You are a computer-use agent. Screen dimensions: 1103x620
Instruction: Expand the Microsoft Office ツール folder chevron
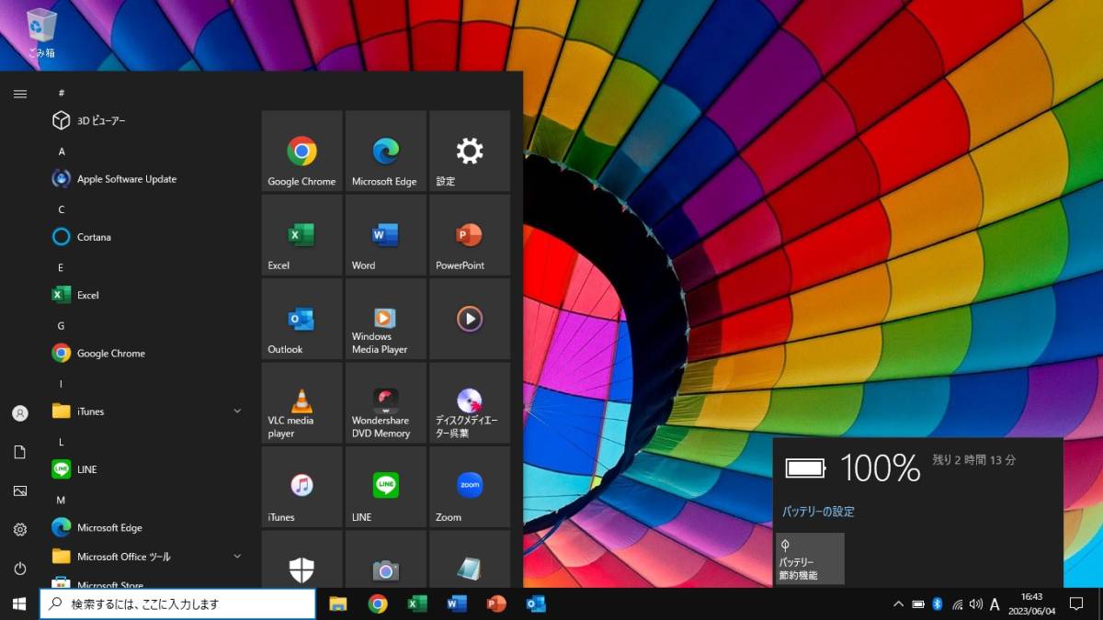[237, 556]
